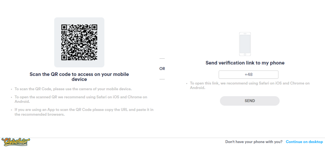
Task: Click the 'To open this link' recommendation bullet
Action: [249, 85]
